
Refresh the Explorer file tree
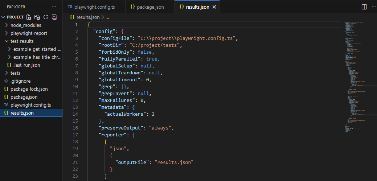(46, 17)
